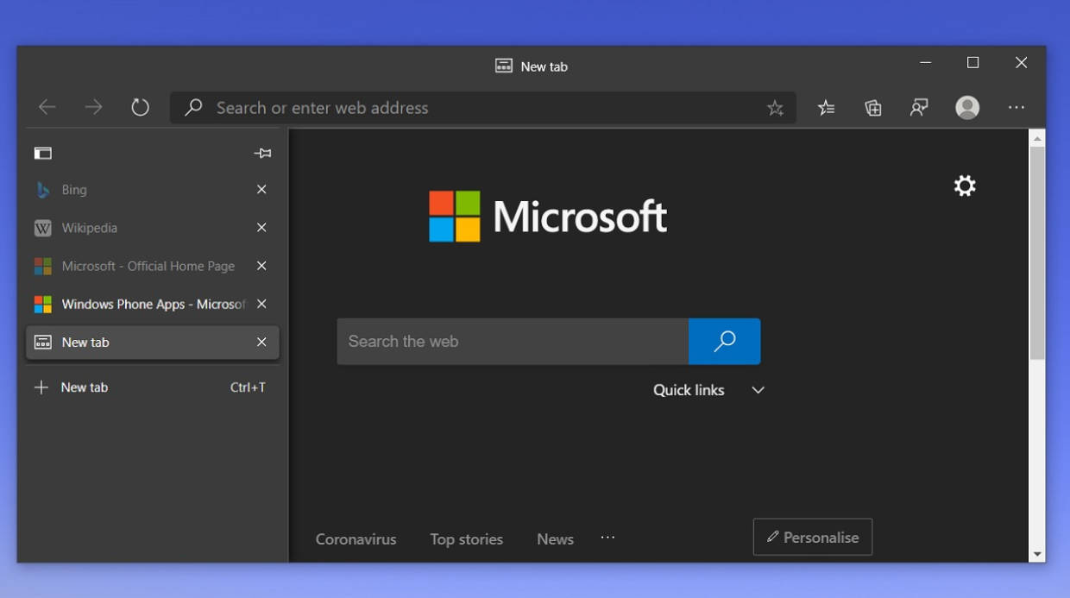This screenshot has height=598, width=1070.
Task: Add a new tab with Ctrl+T button
Action: pyautogui.click(x=153, y=387)
